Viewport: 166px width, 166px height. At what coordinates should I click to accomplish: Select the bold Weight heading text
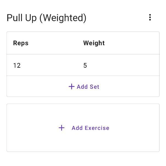94,43
